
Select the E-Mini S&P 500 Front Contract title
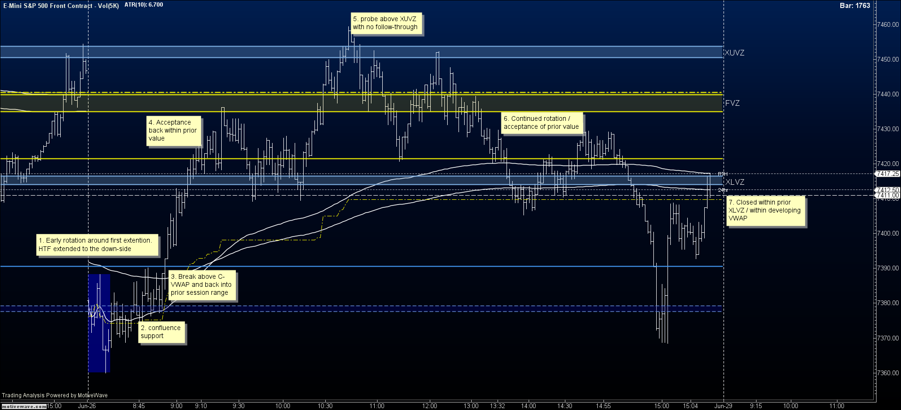(61, 5)
